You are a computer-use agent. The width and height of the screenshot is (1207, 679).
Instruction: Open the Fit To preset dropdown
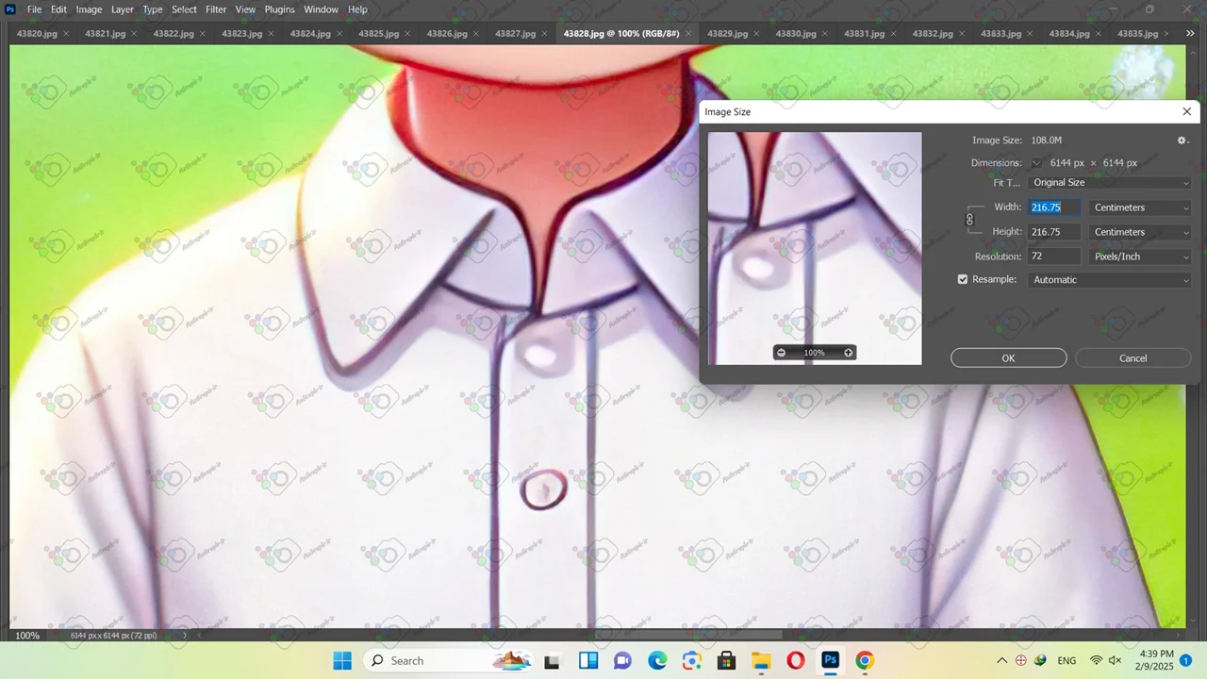[x=1109, y=183]
